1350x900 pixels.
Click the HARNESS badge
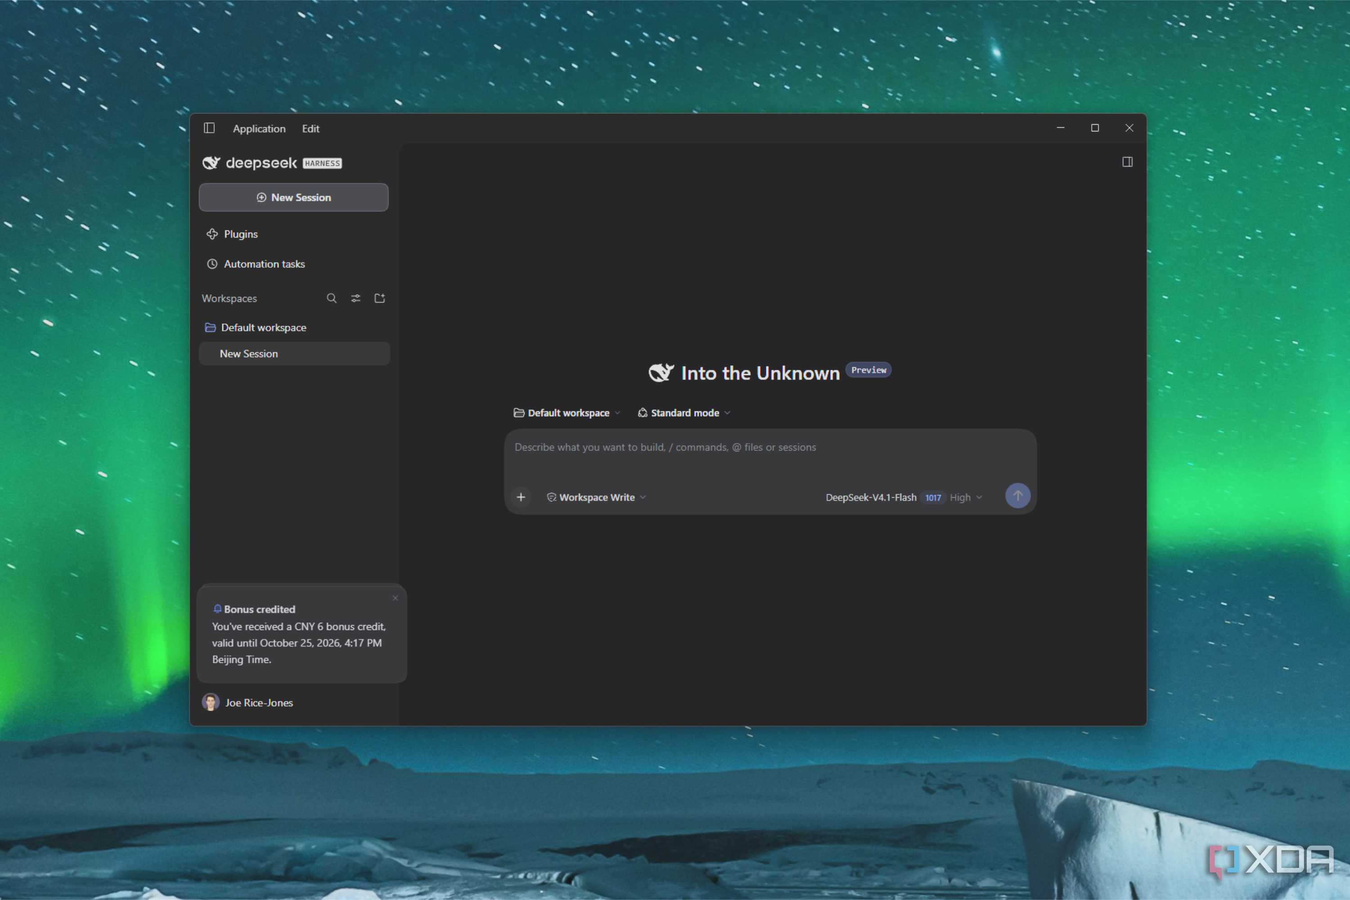[323, 164]
